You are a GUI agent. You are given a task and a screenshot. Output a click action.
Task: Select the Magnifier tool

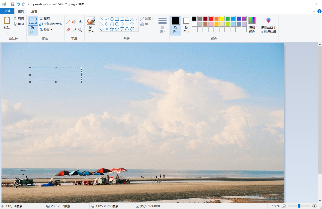[x=80, y=30]
